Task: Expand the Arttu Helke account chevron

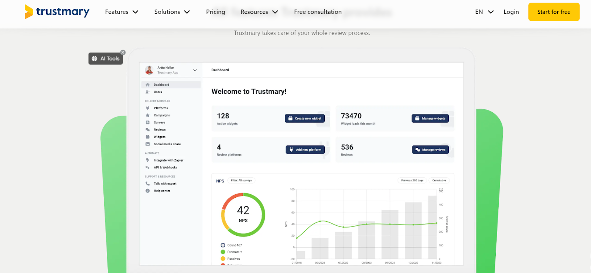Action: 195,70
